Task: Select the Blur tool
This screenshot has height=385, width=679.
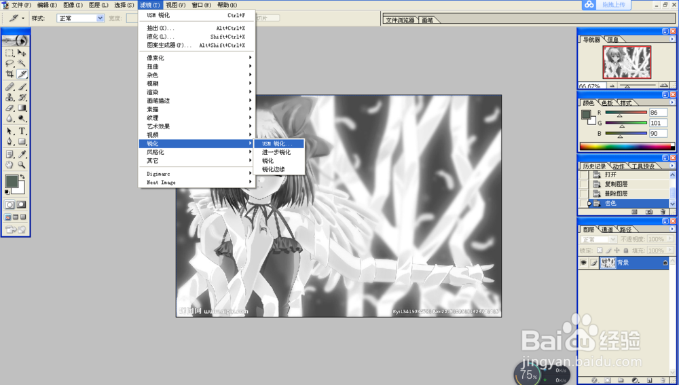Action: point(10,118)
